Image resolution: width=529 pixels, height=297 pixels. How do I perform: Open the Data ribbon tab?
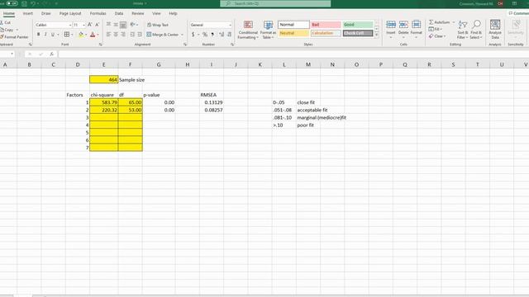pyautogui.click(x=119, y=13)
